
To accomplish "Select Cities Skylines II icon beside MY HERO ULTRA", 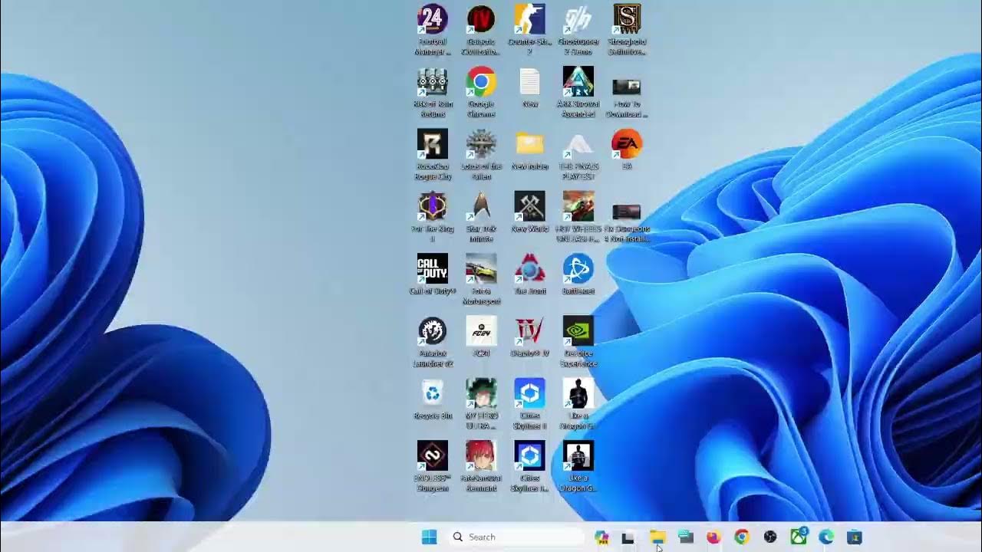I will [529, 404].
